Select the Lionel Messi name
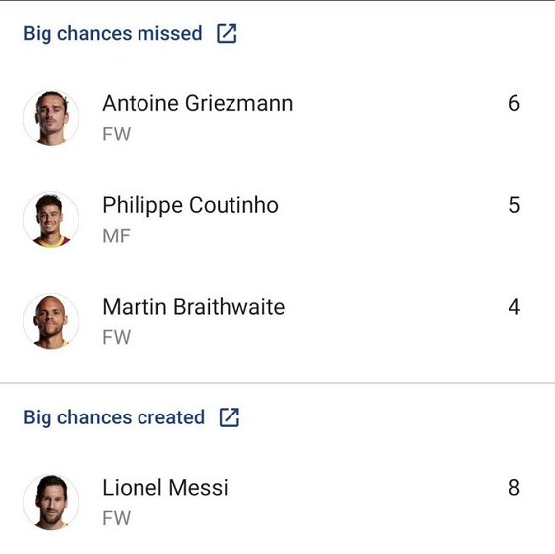 165,488
